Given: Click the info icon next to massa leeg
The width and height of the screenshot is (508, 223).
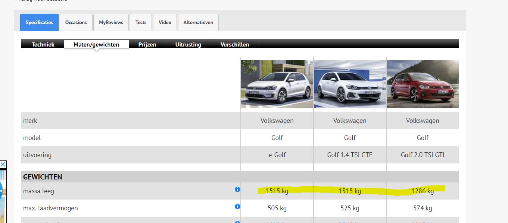Looking at the screenshot, I should tap(237, 189).
